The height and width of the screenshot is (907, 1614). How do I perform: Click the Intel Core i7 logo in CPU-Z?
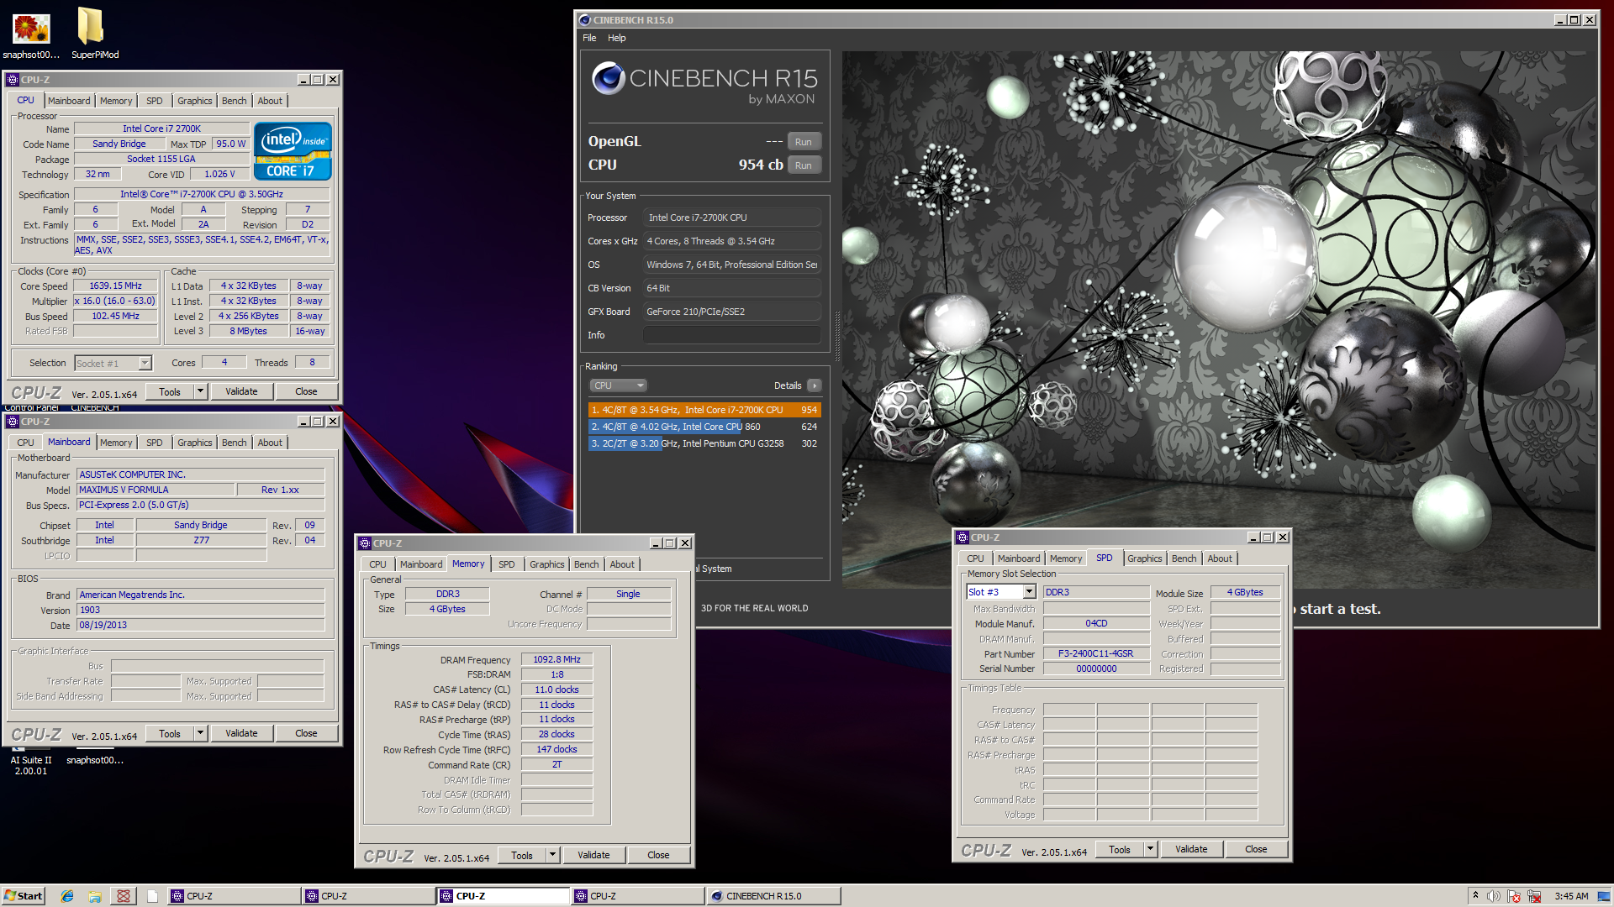pyautogui.click(x=293, y=151)
